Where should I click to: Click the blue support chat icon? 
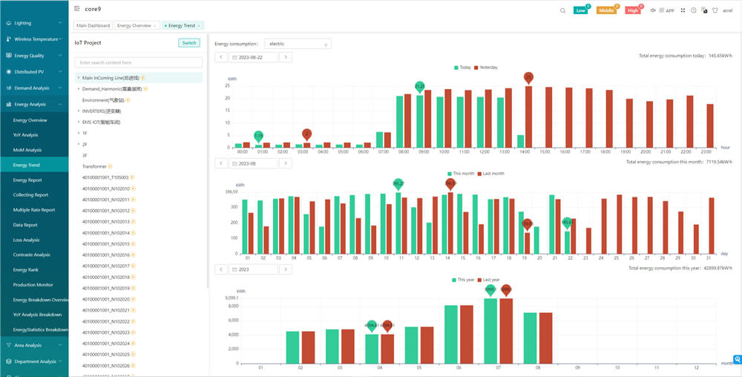(738, 359)
